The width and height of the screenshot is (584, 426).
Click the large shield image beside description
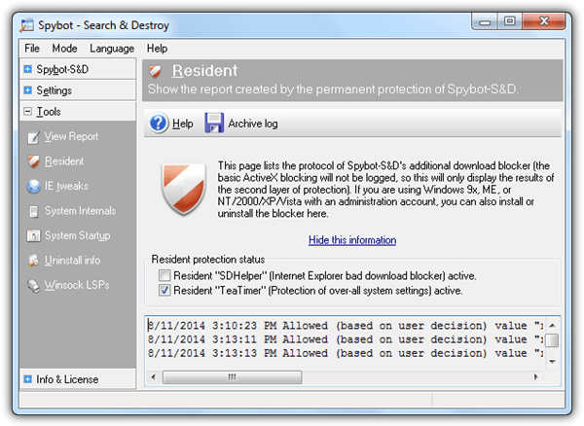coord(183,189)
